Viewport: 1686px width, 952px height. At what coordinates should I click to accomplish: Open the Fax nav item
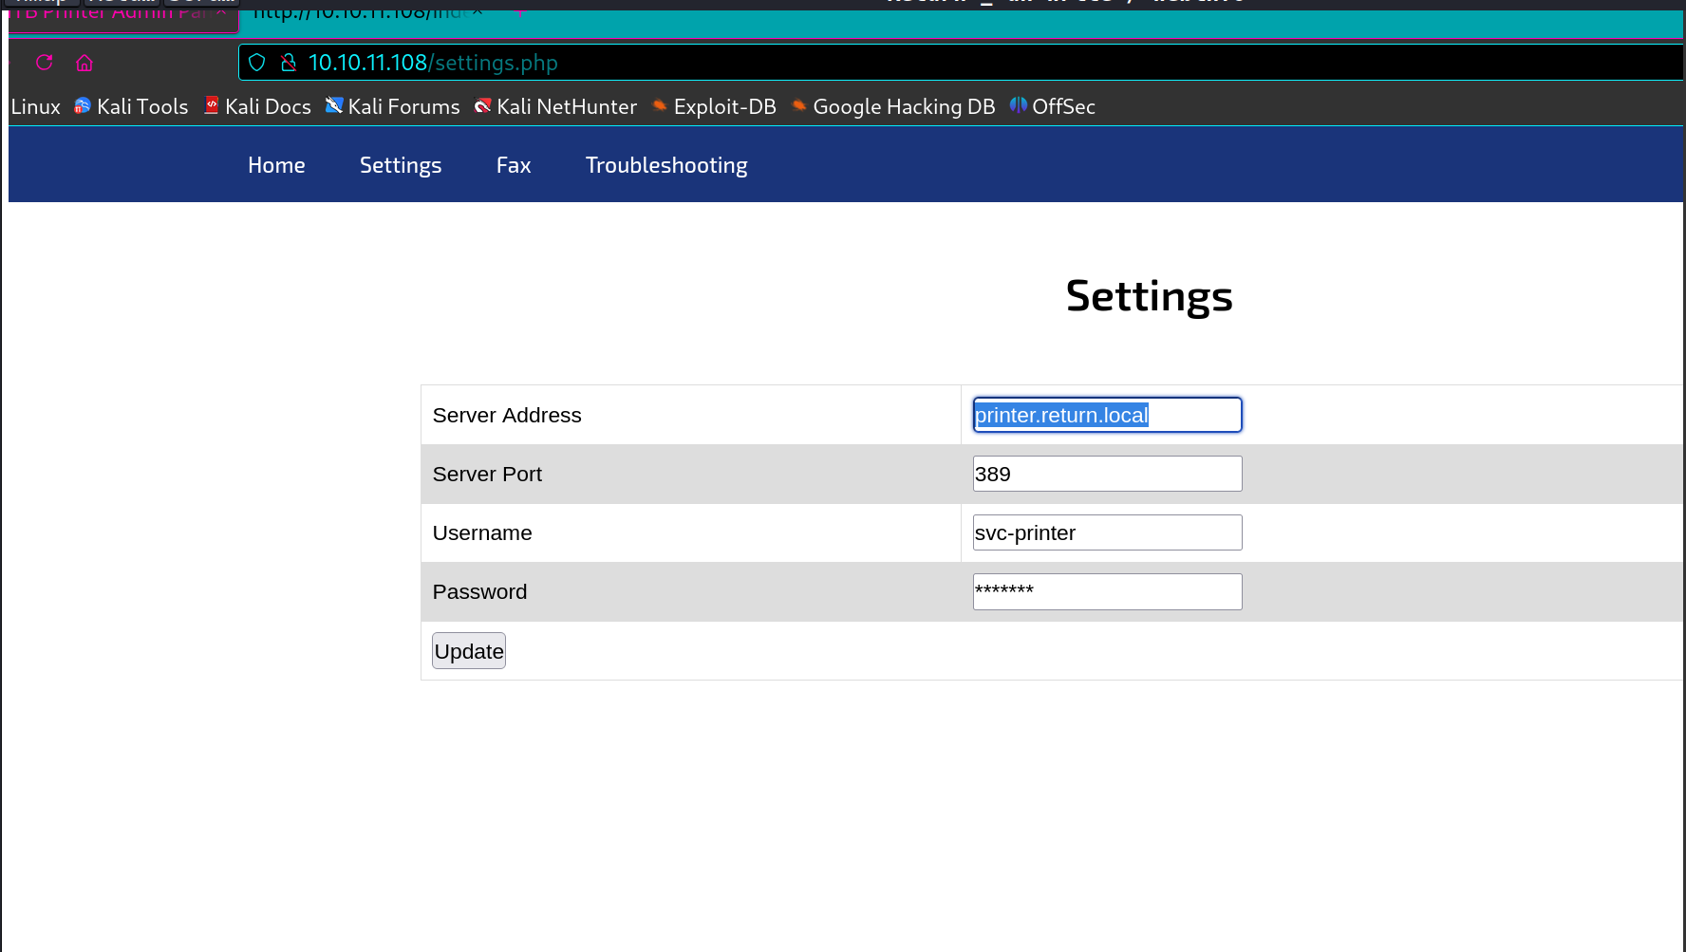pos(514,165)
